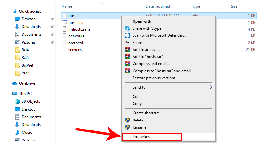Open the BaiViet folder in Quick access
258x145 pixels.
click(27, 65)
